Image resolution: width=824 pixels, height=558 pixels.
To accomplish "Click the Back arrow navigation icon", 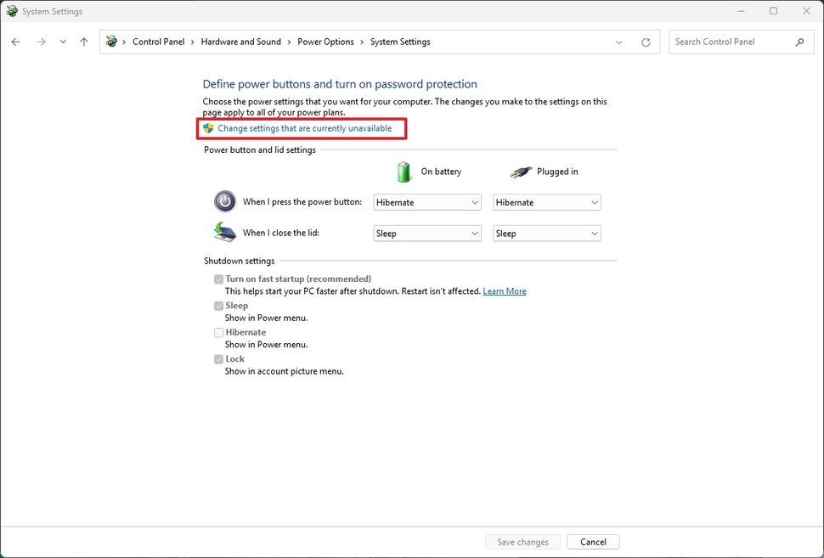I will pyautogui.click(x=14, y=41).
